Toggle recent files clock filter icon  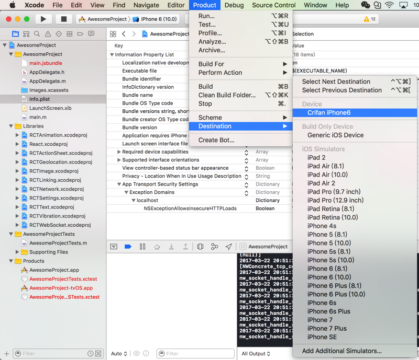[x=90, y=354]
